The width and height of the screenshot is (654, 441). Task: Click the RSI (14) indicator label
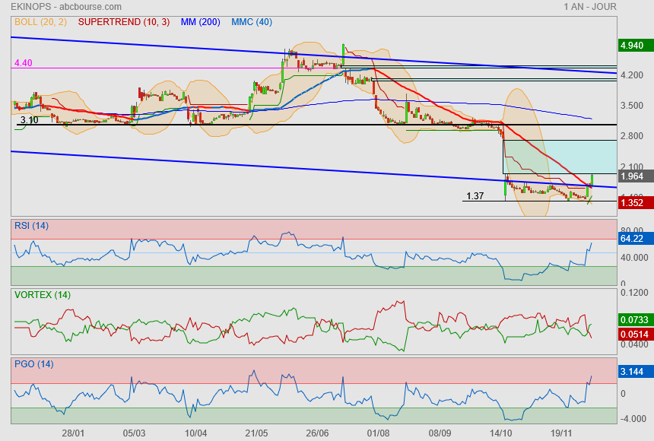click(x=31, y=226)
